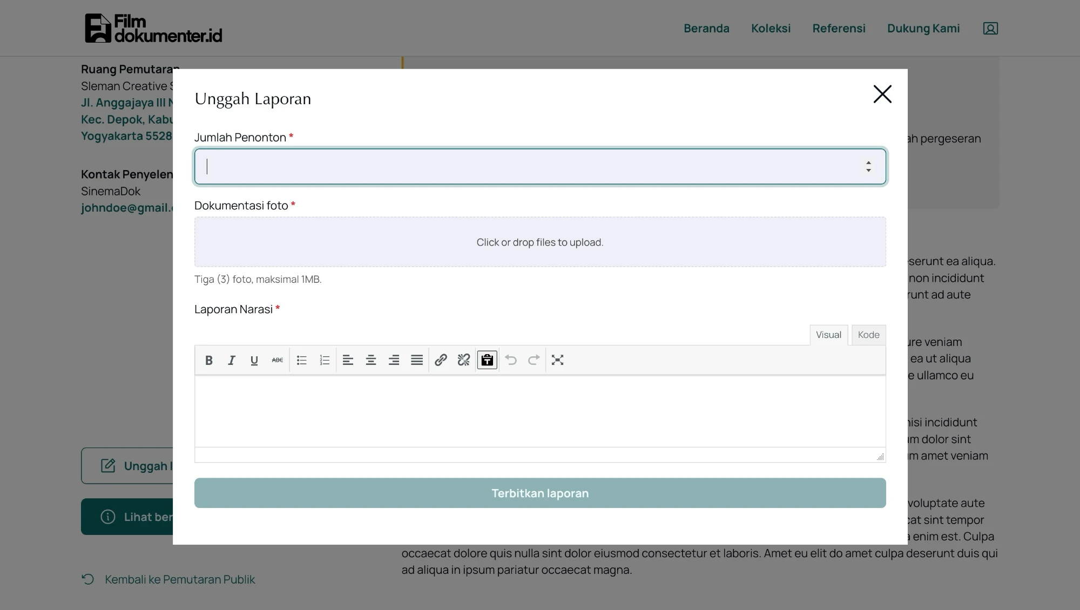Toggle underline text formatting
Image resolution: width=1080 pixels, height=610 pixels.
tap(254, 360)
